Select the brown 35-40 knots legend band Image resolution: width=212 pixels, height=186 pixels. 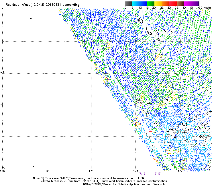[x=180, y=3]
